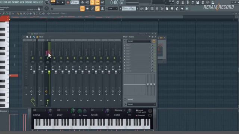Toggle pattern/song mode switch

[x=53, y=2]
